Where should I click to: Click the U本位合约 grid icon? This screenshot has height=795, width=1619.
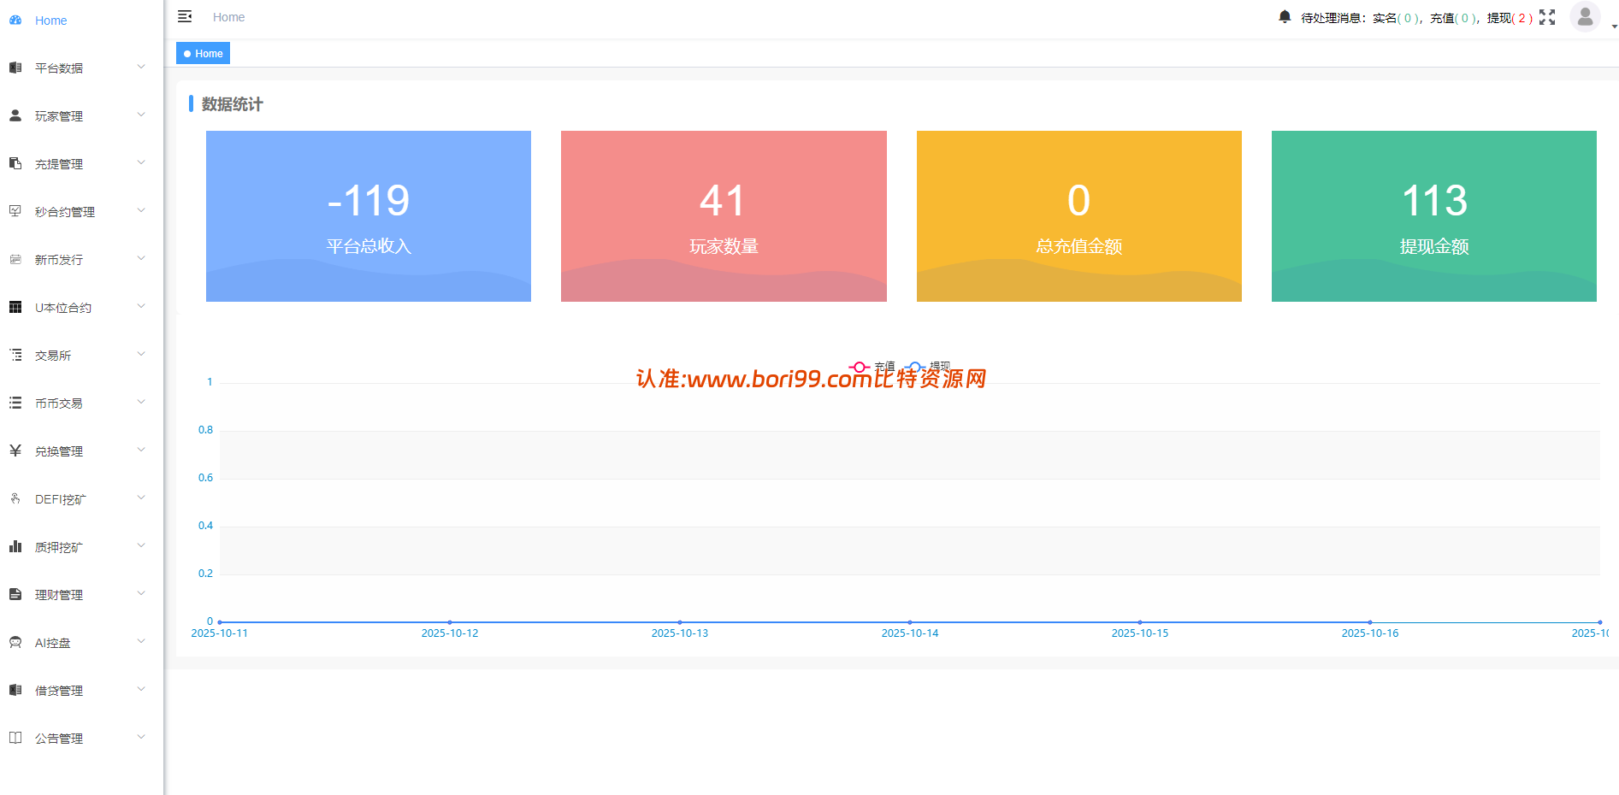pyautogui.click(x=15, y=307)
